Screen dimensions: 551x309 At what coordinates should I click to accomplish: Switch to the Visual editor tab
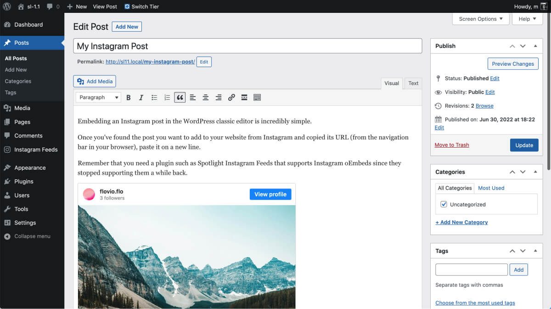[x=392, y=83]
